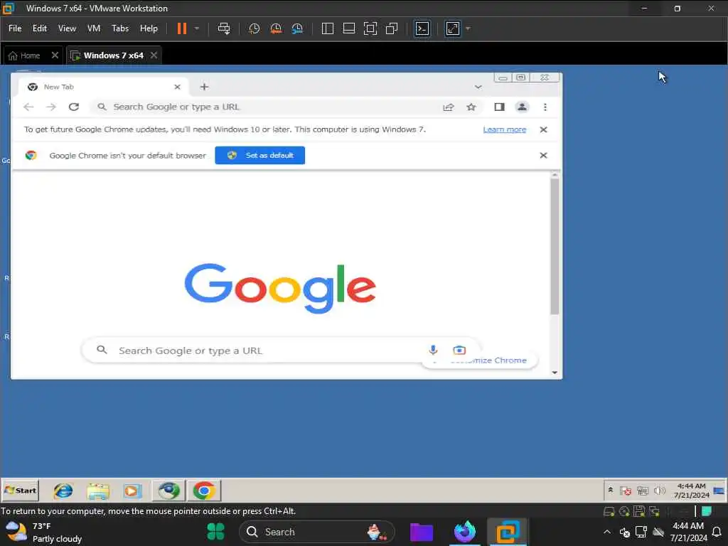Click VMware Workstation icon on host taskbar
This screenshot has width=728, height=546.
[x=507, y=532]
